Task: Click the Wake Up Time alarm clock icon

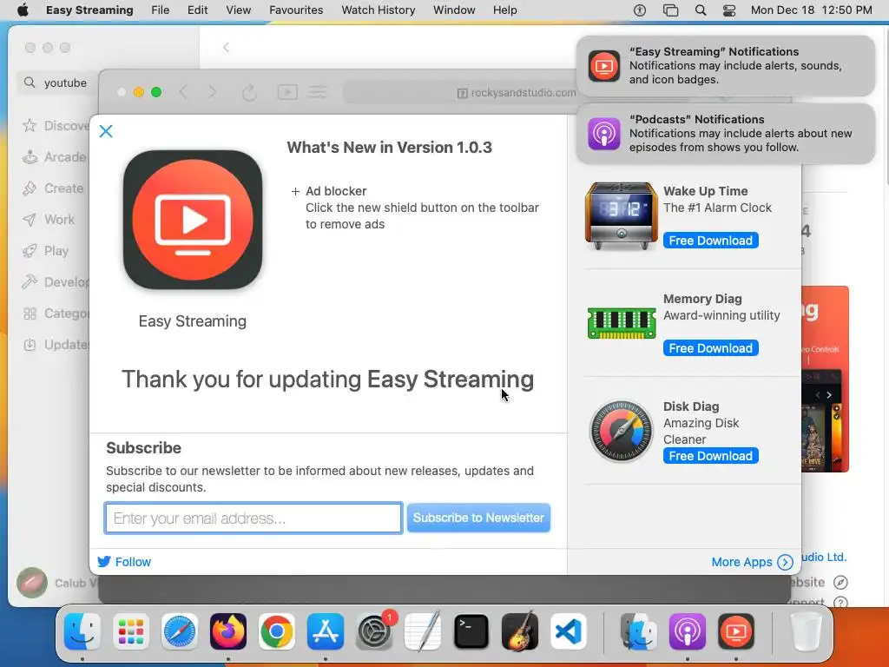Action: (622, 215)
